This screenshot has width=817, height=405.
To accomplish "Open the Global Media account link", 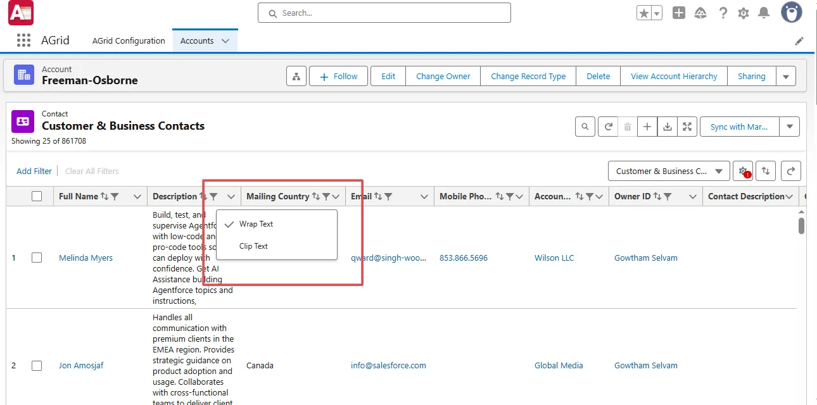I will tap(559, 365).
